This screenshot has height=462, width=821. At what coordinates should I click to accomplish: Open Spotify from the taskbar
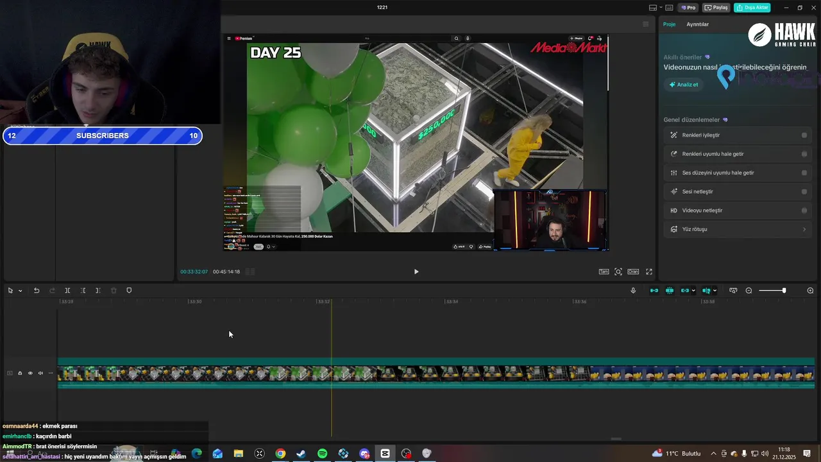click(323, 454)
